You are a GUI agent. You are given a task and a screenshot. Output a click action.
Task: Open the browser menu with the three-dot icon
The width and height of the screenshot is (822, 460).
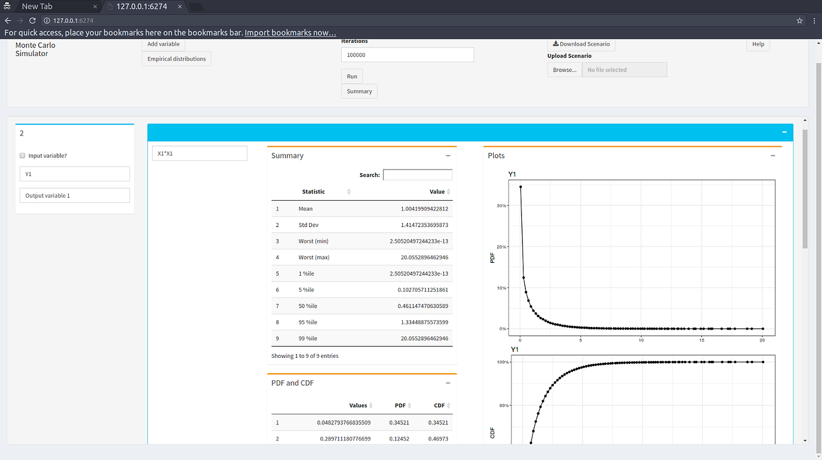point(815,20)
